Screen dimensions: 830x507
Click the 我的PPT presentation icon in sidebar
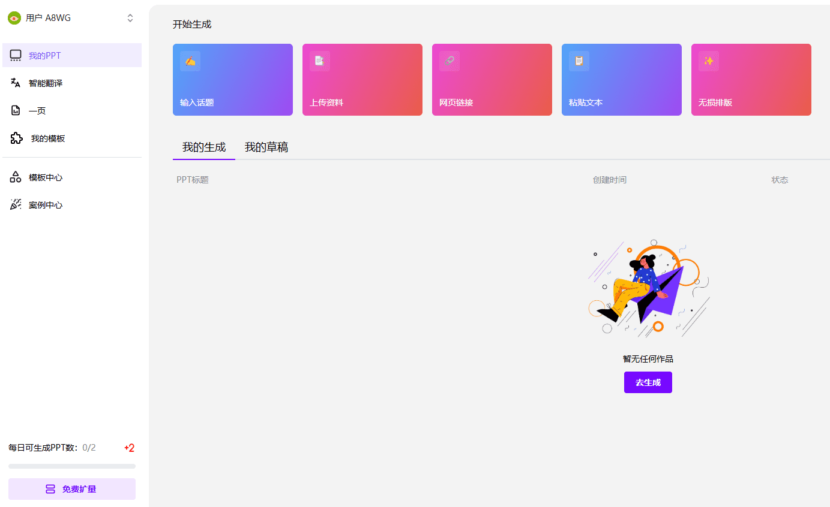click(x=16, y=56)
